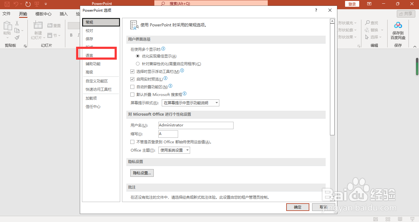Click the Privacy Settings (隐私设置) button
The width and height of the screenshot is (419, 222).
pos(142,173)
